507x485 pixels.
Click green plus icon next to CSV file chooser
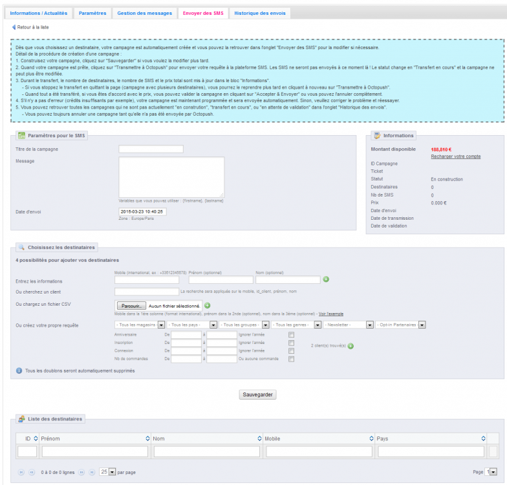208,305
